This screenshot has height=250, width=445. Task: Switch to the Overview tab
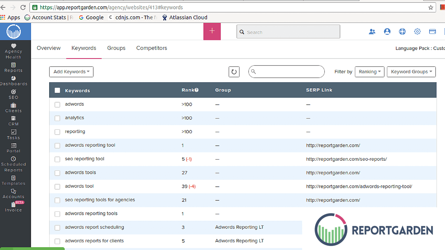[49, 48]
